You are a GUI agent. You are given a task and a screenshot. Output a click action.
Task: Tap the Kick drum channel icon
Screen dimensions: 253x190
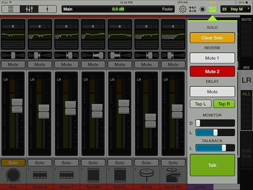(13, 175)
